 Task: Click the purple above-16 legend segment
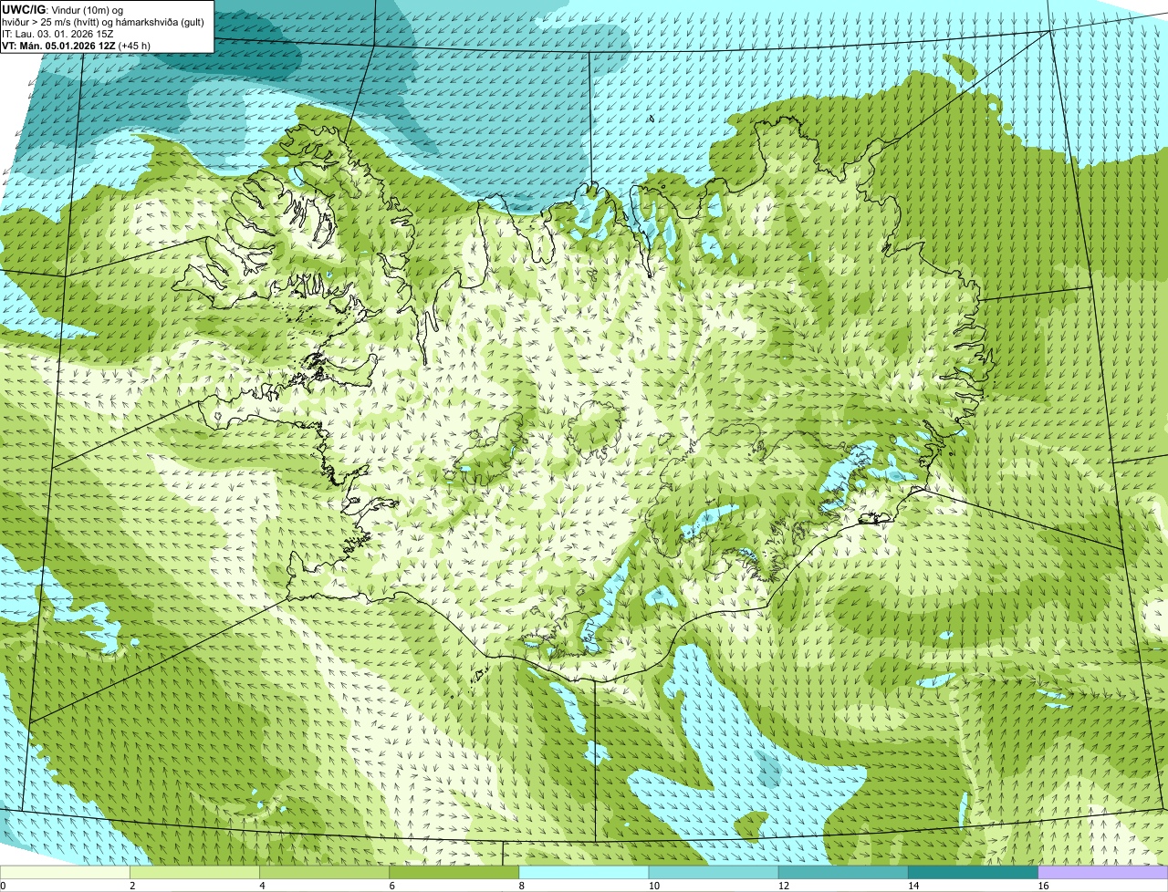click(1103, 872)
